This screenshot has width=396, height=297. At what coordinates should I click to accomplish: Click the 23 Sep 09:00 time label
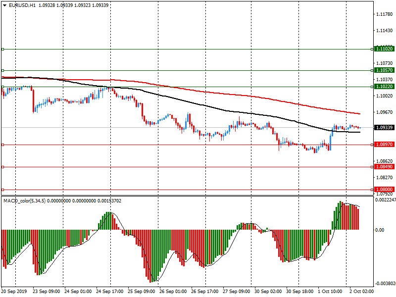[x=46, y=292]
